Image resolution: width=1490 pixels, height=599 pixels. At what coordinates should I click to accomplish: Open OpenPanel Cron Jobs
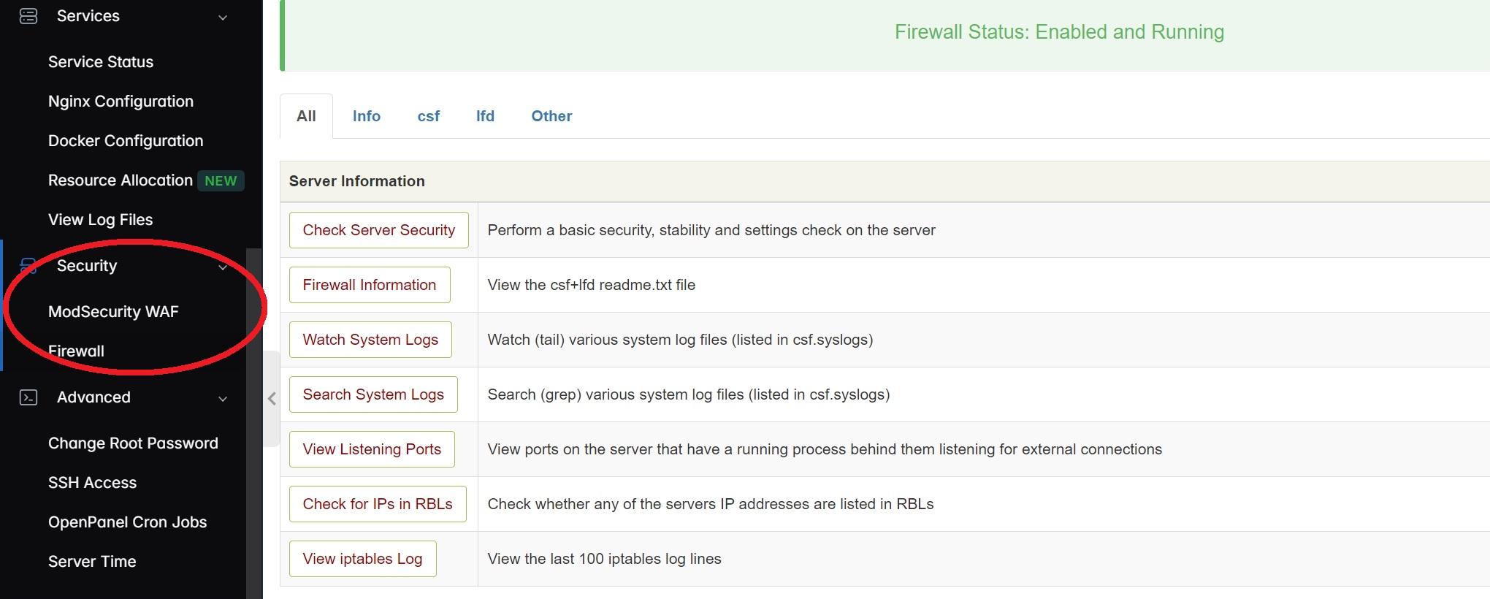click(127, 522)
